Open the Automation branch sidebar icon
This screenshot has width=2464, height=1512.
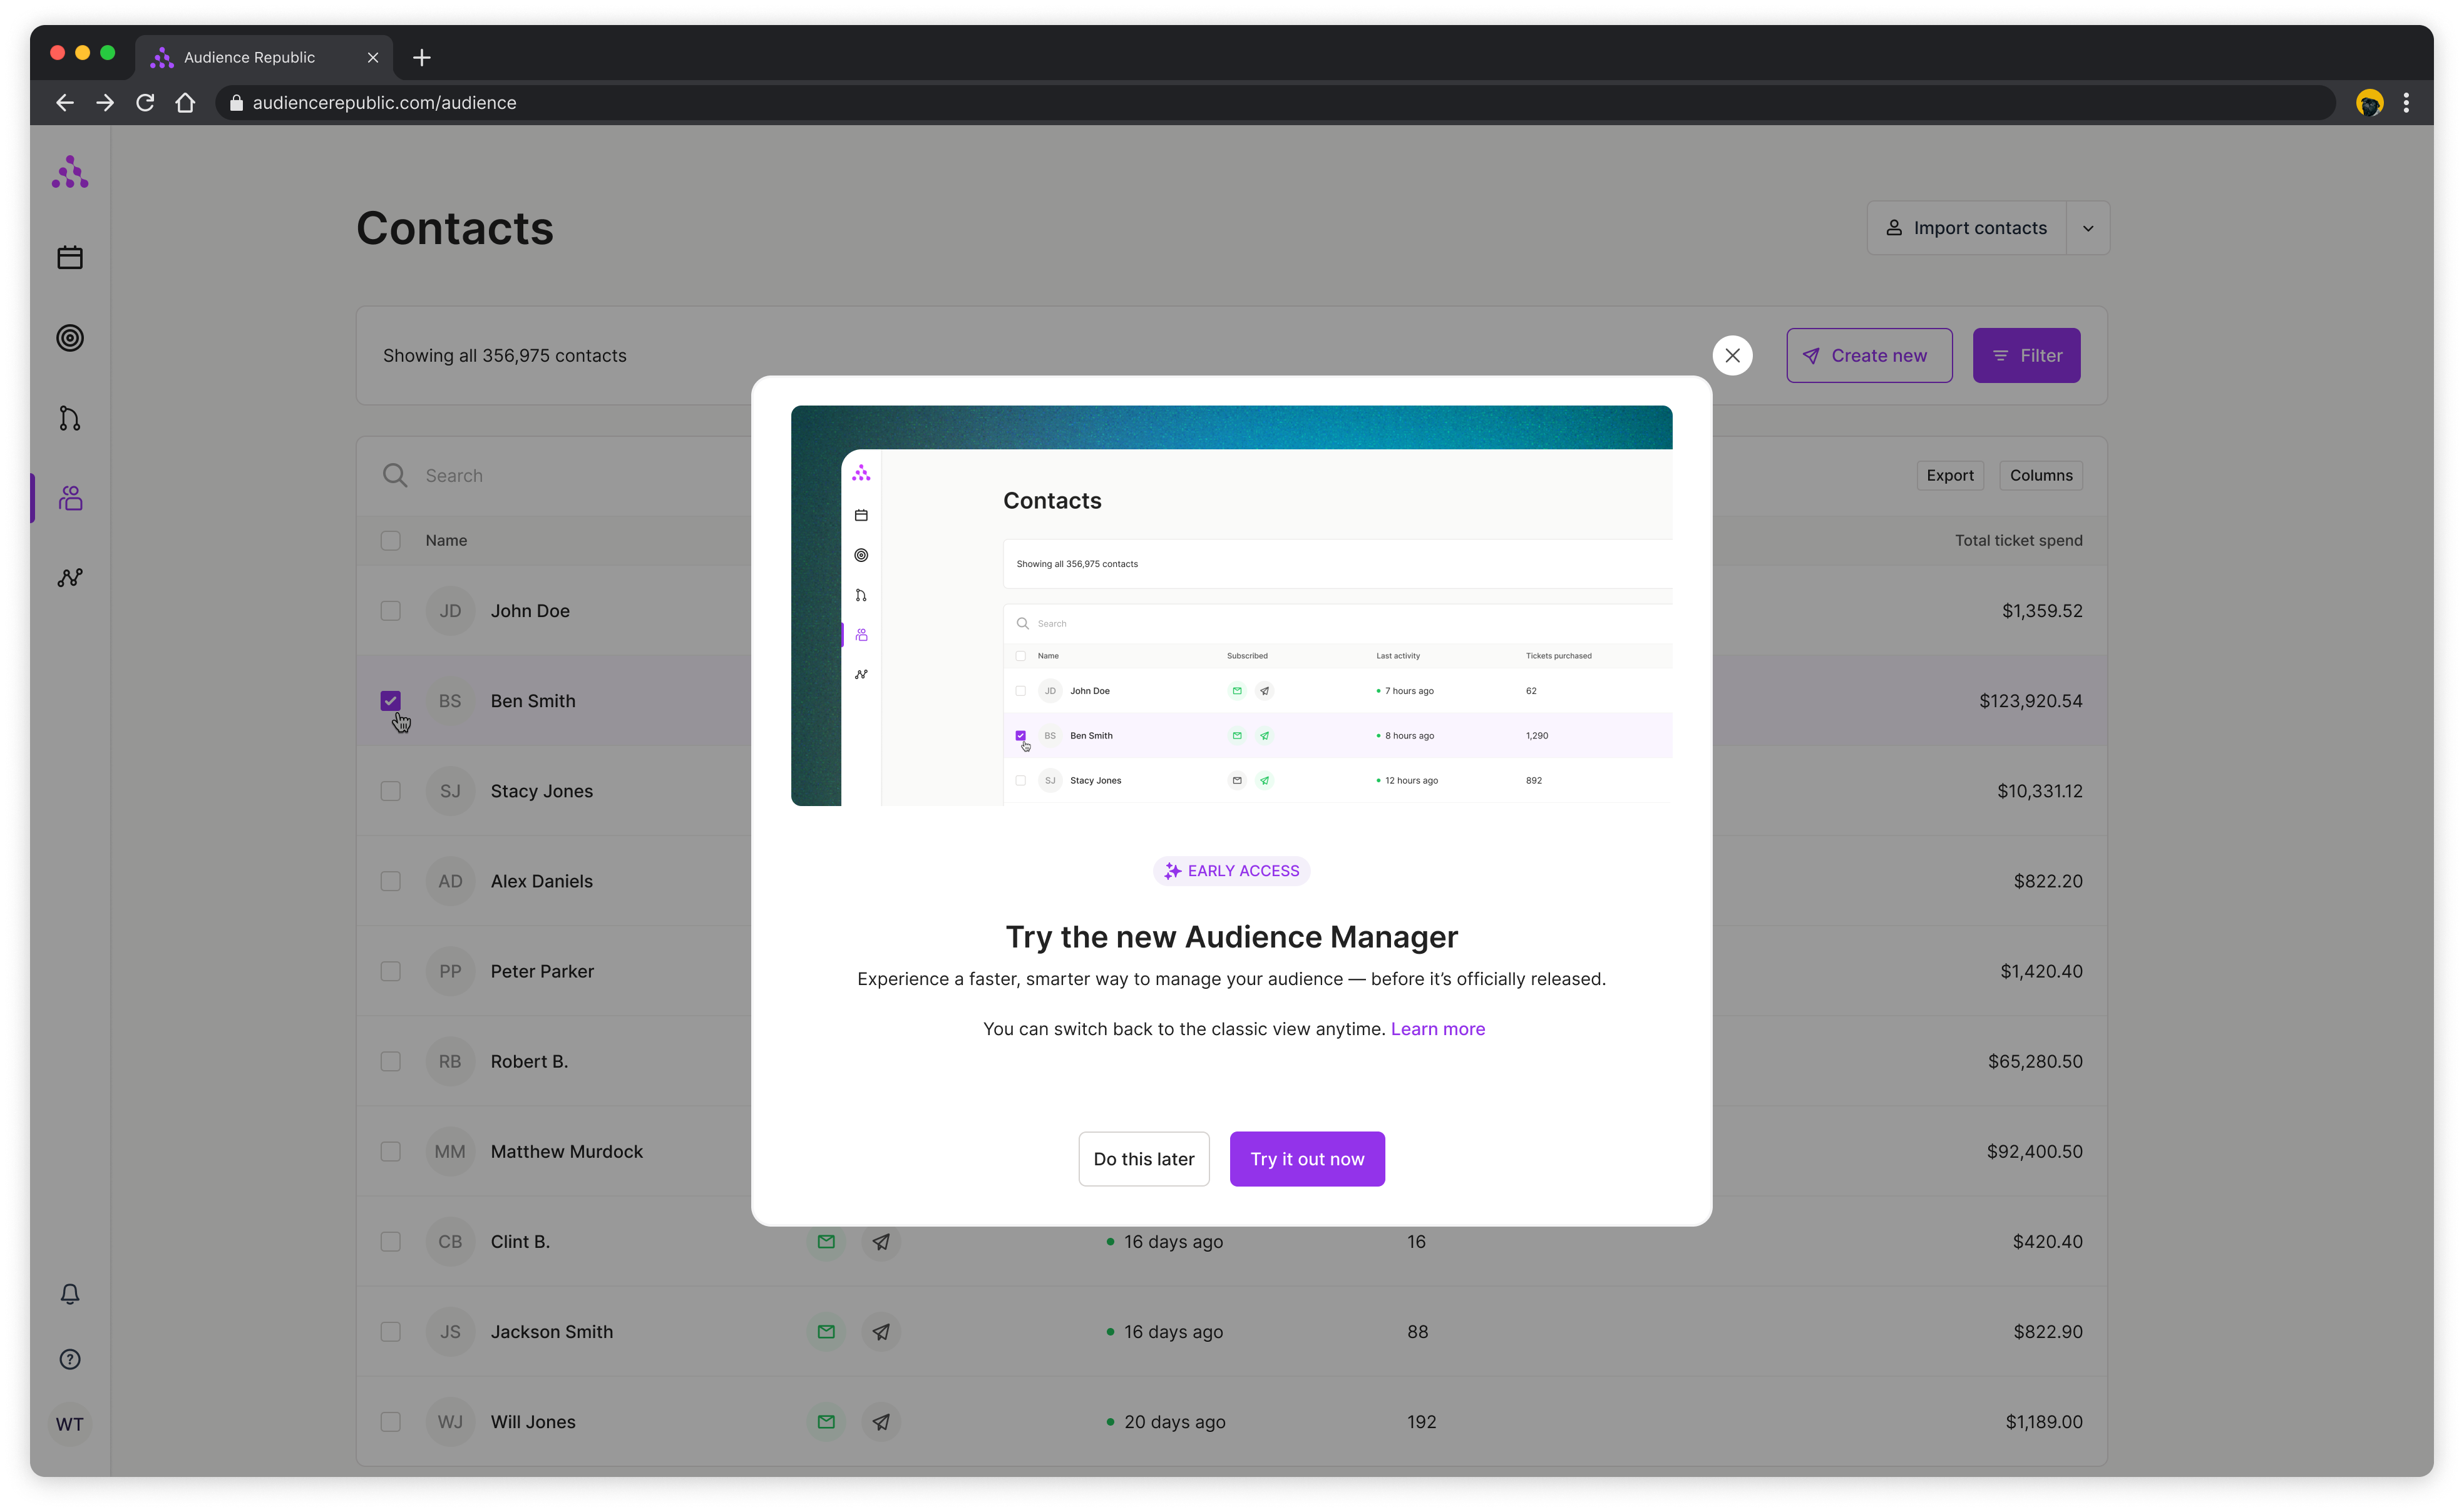click(70, 418)
